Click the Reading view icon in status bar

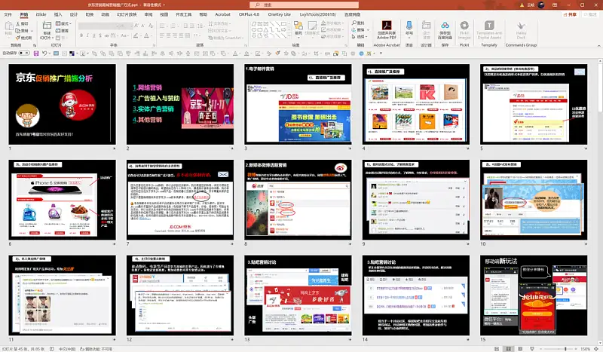pos(520,348)
